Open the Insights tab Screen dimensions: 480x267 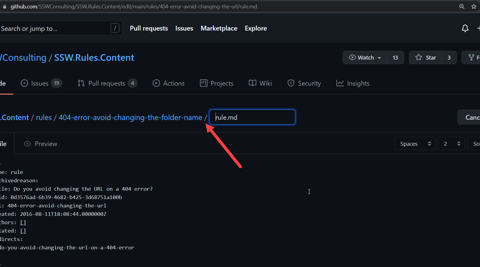[x=353, y=83]
